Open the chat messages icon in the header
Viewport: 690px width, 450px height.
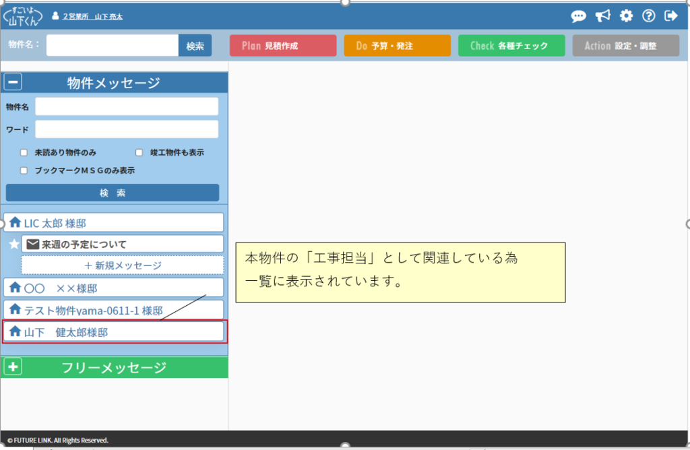(x=578, y=16)
